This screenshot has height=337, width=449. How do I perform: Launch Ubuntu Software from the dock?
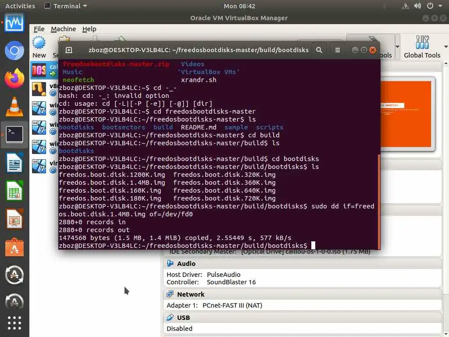pyautogui.click(x=14, y=247)
